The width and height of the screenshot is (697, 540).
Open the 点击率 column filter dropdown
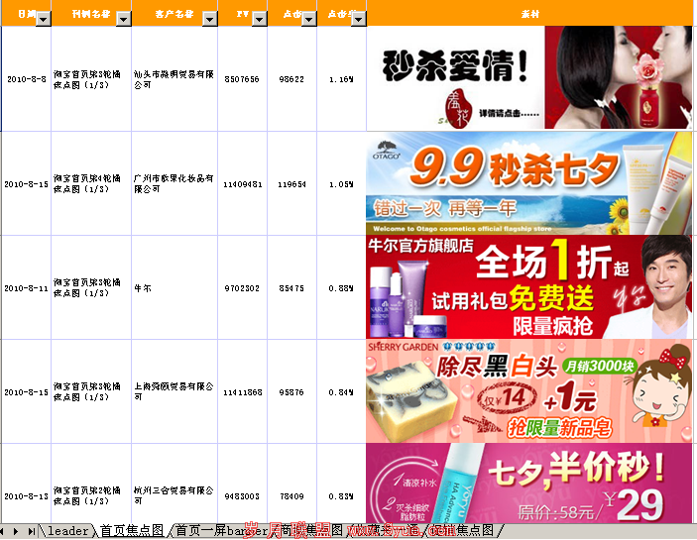coord(359,19)
